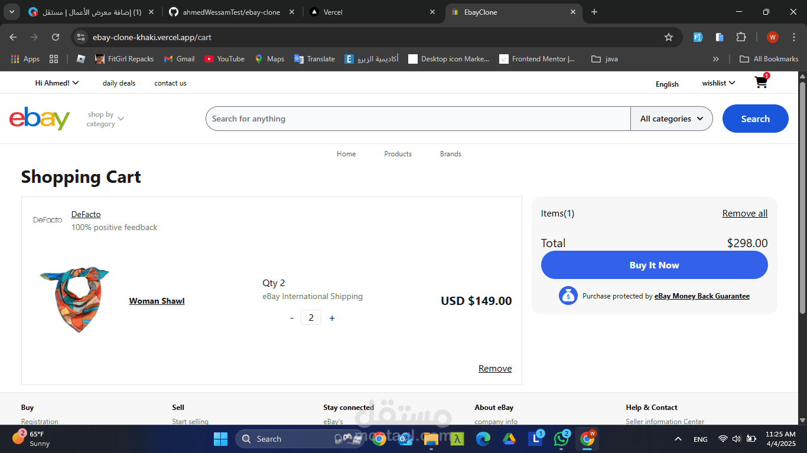
Task: Click the Money Back Guarantee shield icon
Action: coord(568,296)
